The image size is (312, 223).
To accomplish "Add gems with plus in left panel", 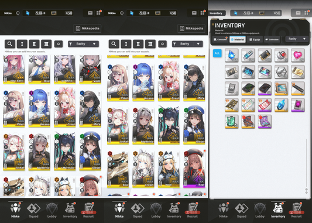I will click(44, 13).
